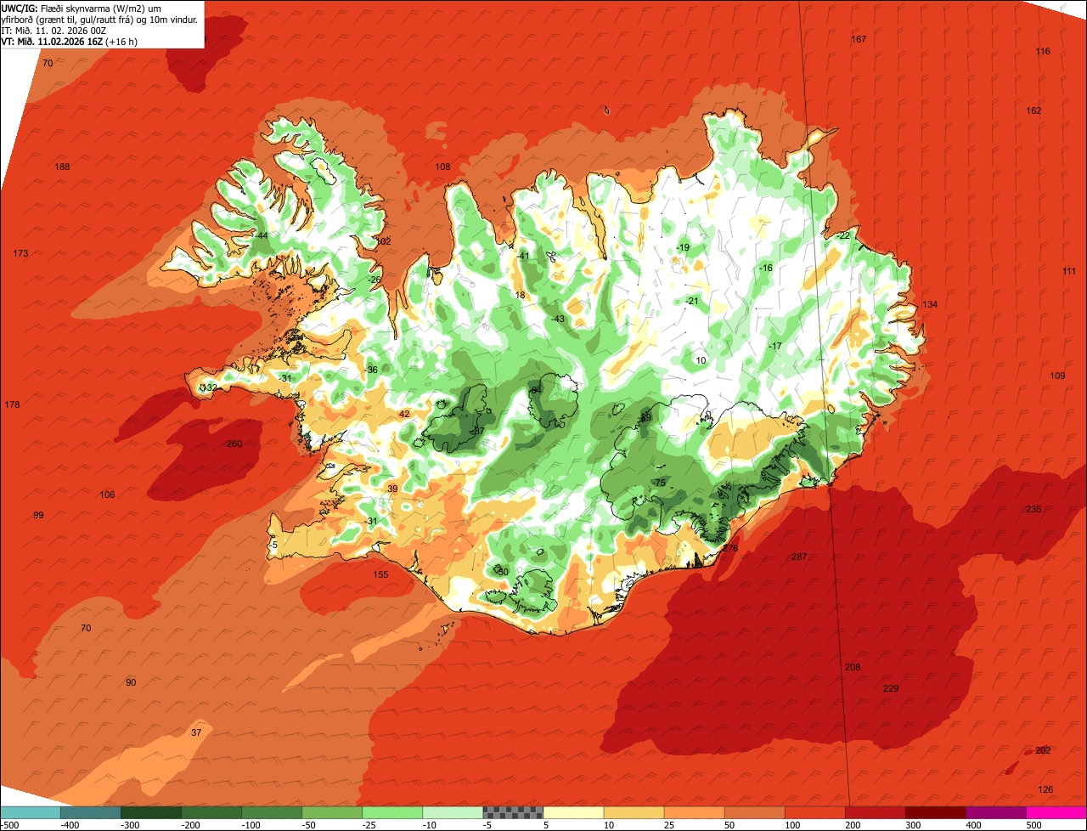Click the flux value 42 on the map
This screenshot has width=1087, height=831.
click(x=404, y=415)
